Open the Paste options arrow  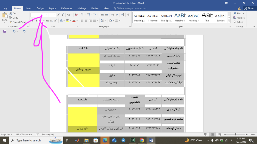point(5,23)
